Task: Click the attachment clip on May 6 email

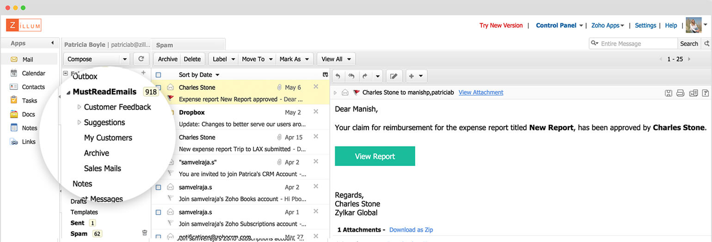Action: 279,87
